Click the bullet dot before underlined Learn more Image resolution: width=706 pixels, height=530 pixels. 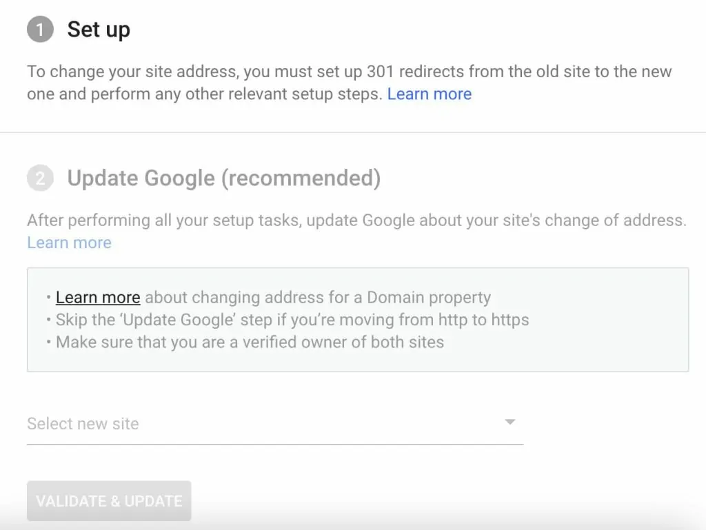point(48,298)
